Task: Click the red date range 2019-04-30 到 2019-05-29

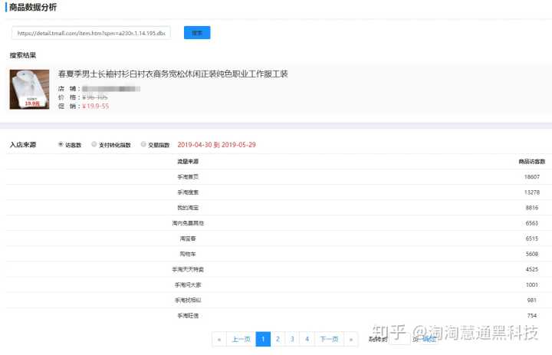Action: click(216, 144)
